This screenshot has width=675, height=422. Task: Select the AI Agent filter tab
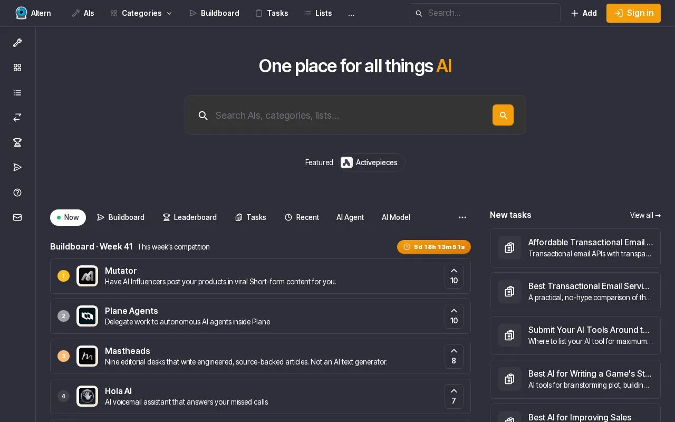tap(350, 217)
